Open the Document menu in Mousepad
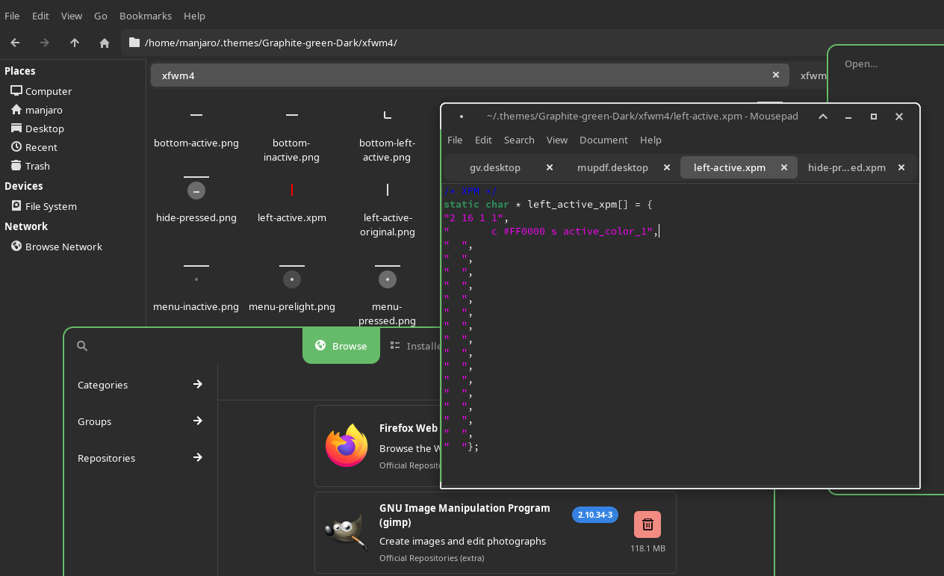The image size is (944, 576). (603, 140)
